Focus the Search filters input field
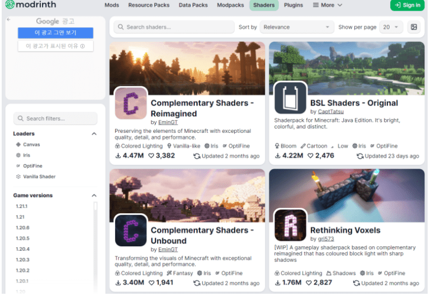Screen dimensions: 431x296 coord(55,118)
